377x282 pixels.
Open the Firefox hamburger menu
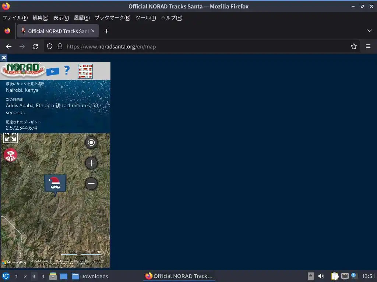coord(368,46)
